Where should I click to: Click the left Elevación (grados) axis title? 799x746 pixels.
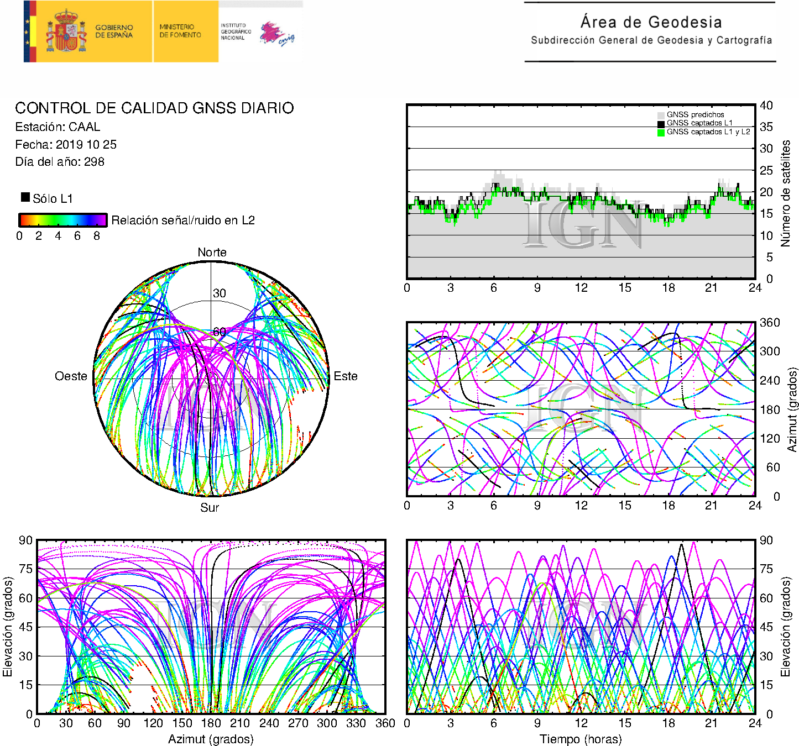click(8, 627)
